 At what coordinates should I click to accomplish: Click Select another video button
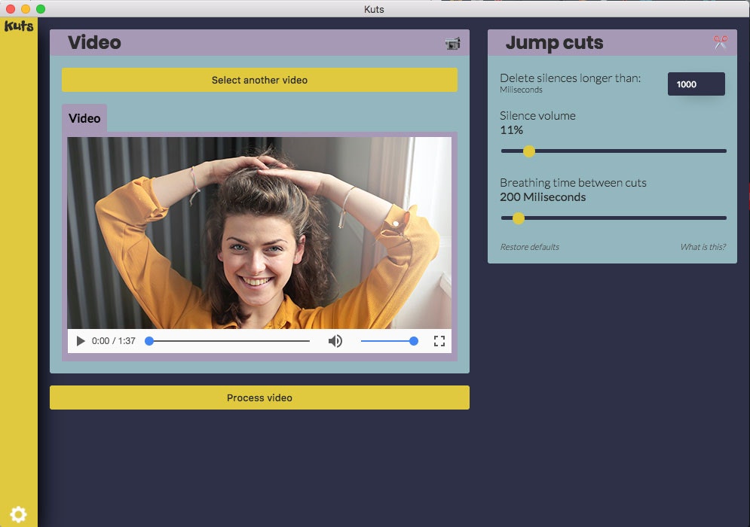[259, 80]
